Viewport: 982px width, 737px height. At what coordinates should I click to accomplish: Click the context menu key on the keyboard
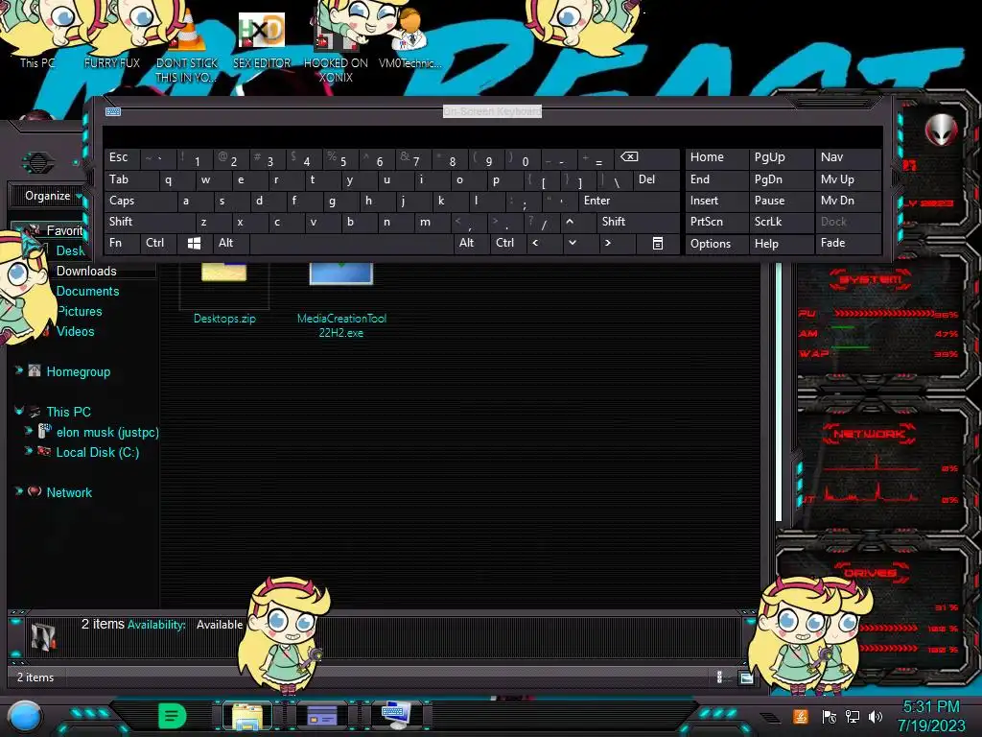pyautogui.click(x=658, y=243)
